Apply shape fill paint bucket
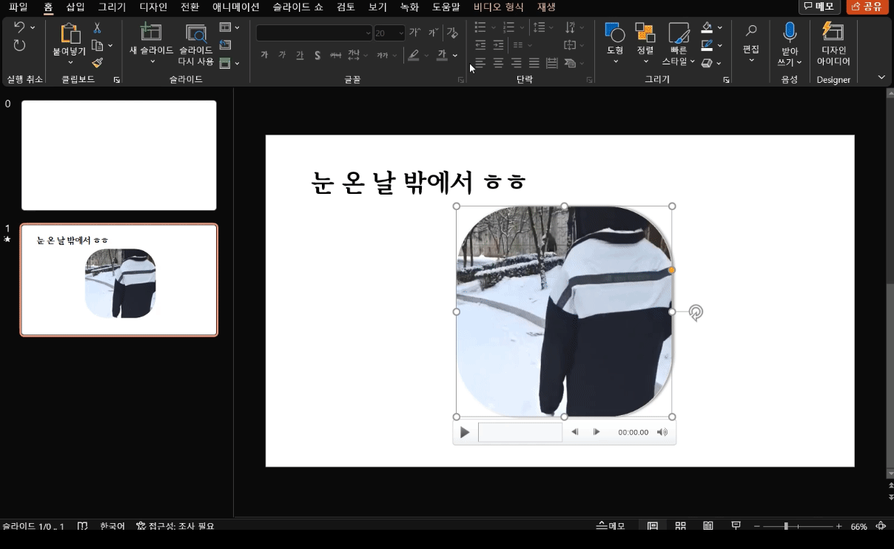The image size is (894, 549). 707,27
